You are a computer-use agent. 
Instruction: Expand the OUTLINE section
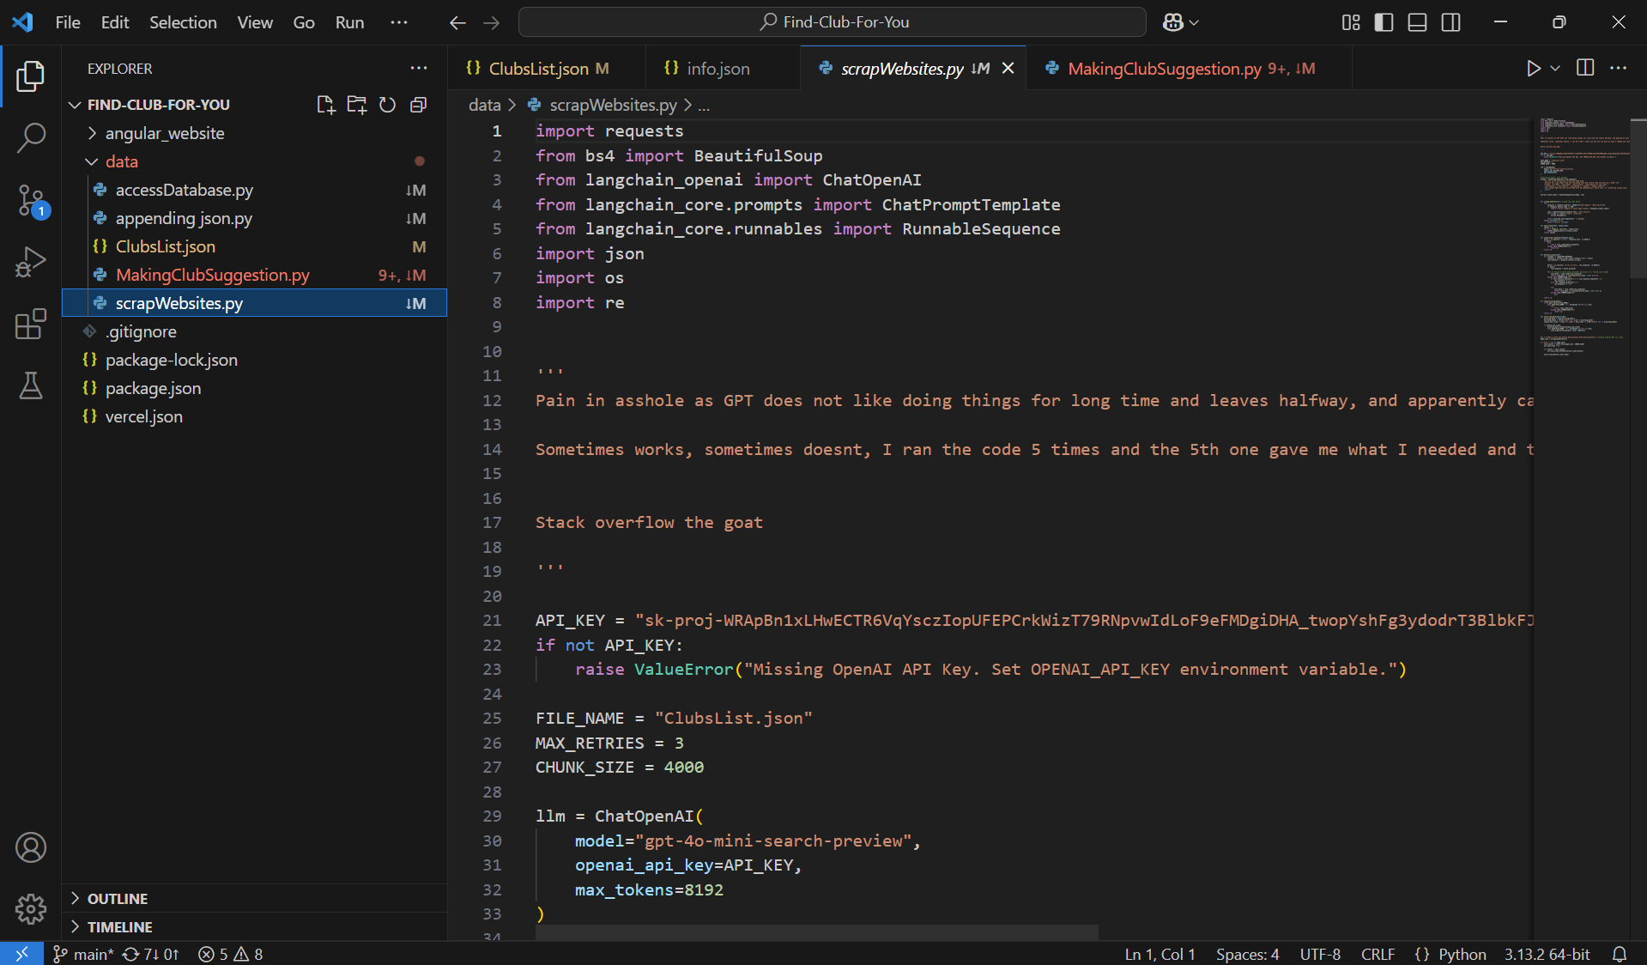tap(118, 898)
